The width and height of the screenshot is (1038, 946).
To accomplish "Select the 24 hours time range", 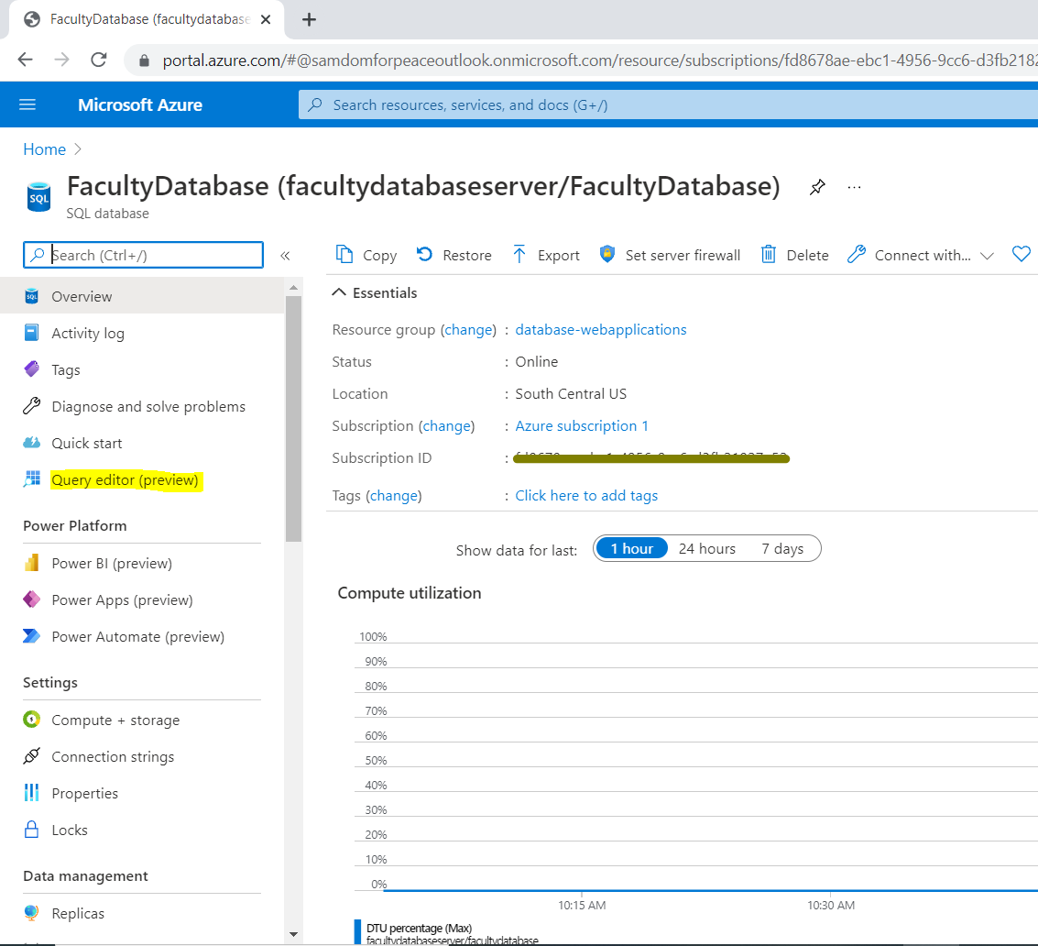I will coord(707,548).
